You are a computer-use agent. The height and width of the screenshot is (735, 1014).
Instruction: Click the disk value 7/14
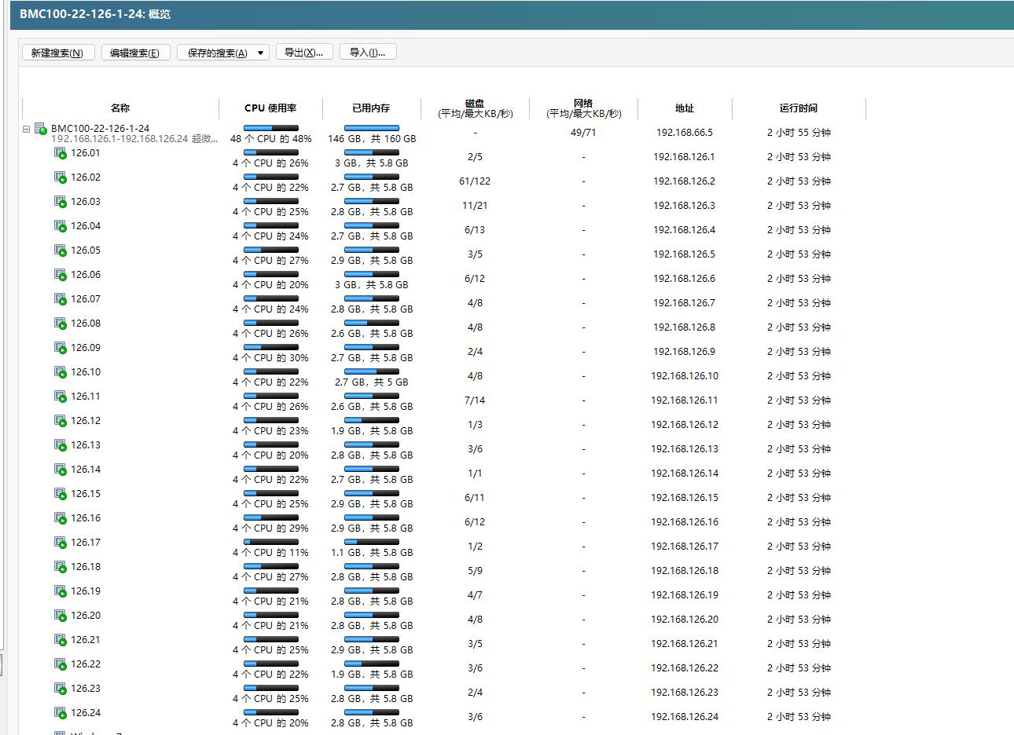475,400
